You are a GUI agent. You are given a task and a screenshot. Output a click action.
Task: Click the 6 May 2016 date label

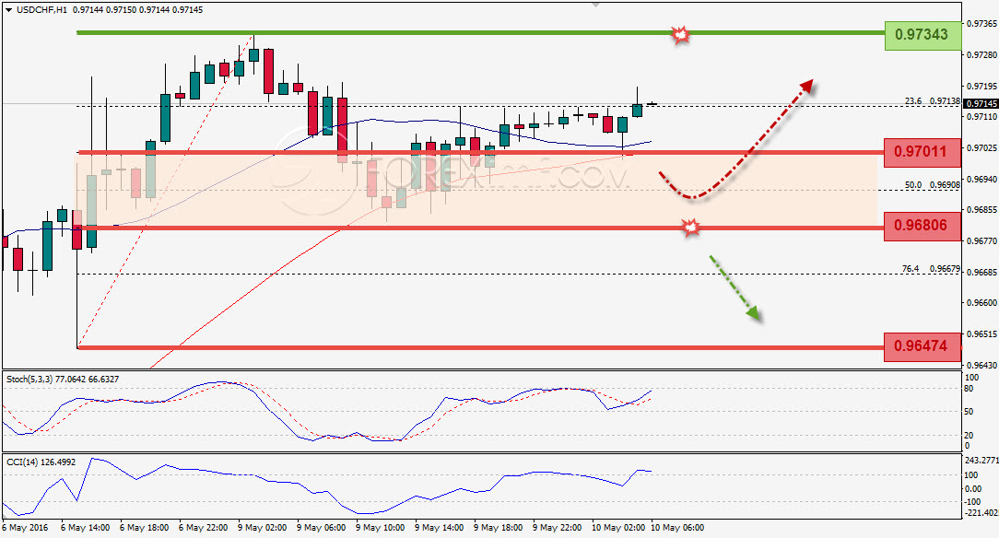(26, 527)
